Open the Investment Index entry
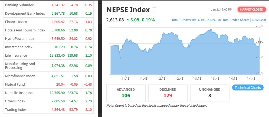Image resolution: width=269 pixels, height=117 pixels. point(19,47)
